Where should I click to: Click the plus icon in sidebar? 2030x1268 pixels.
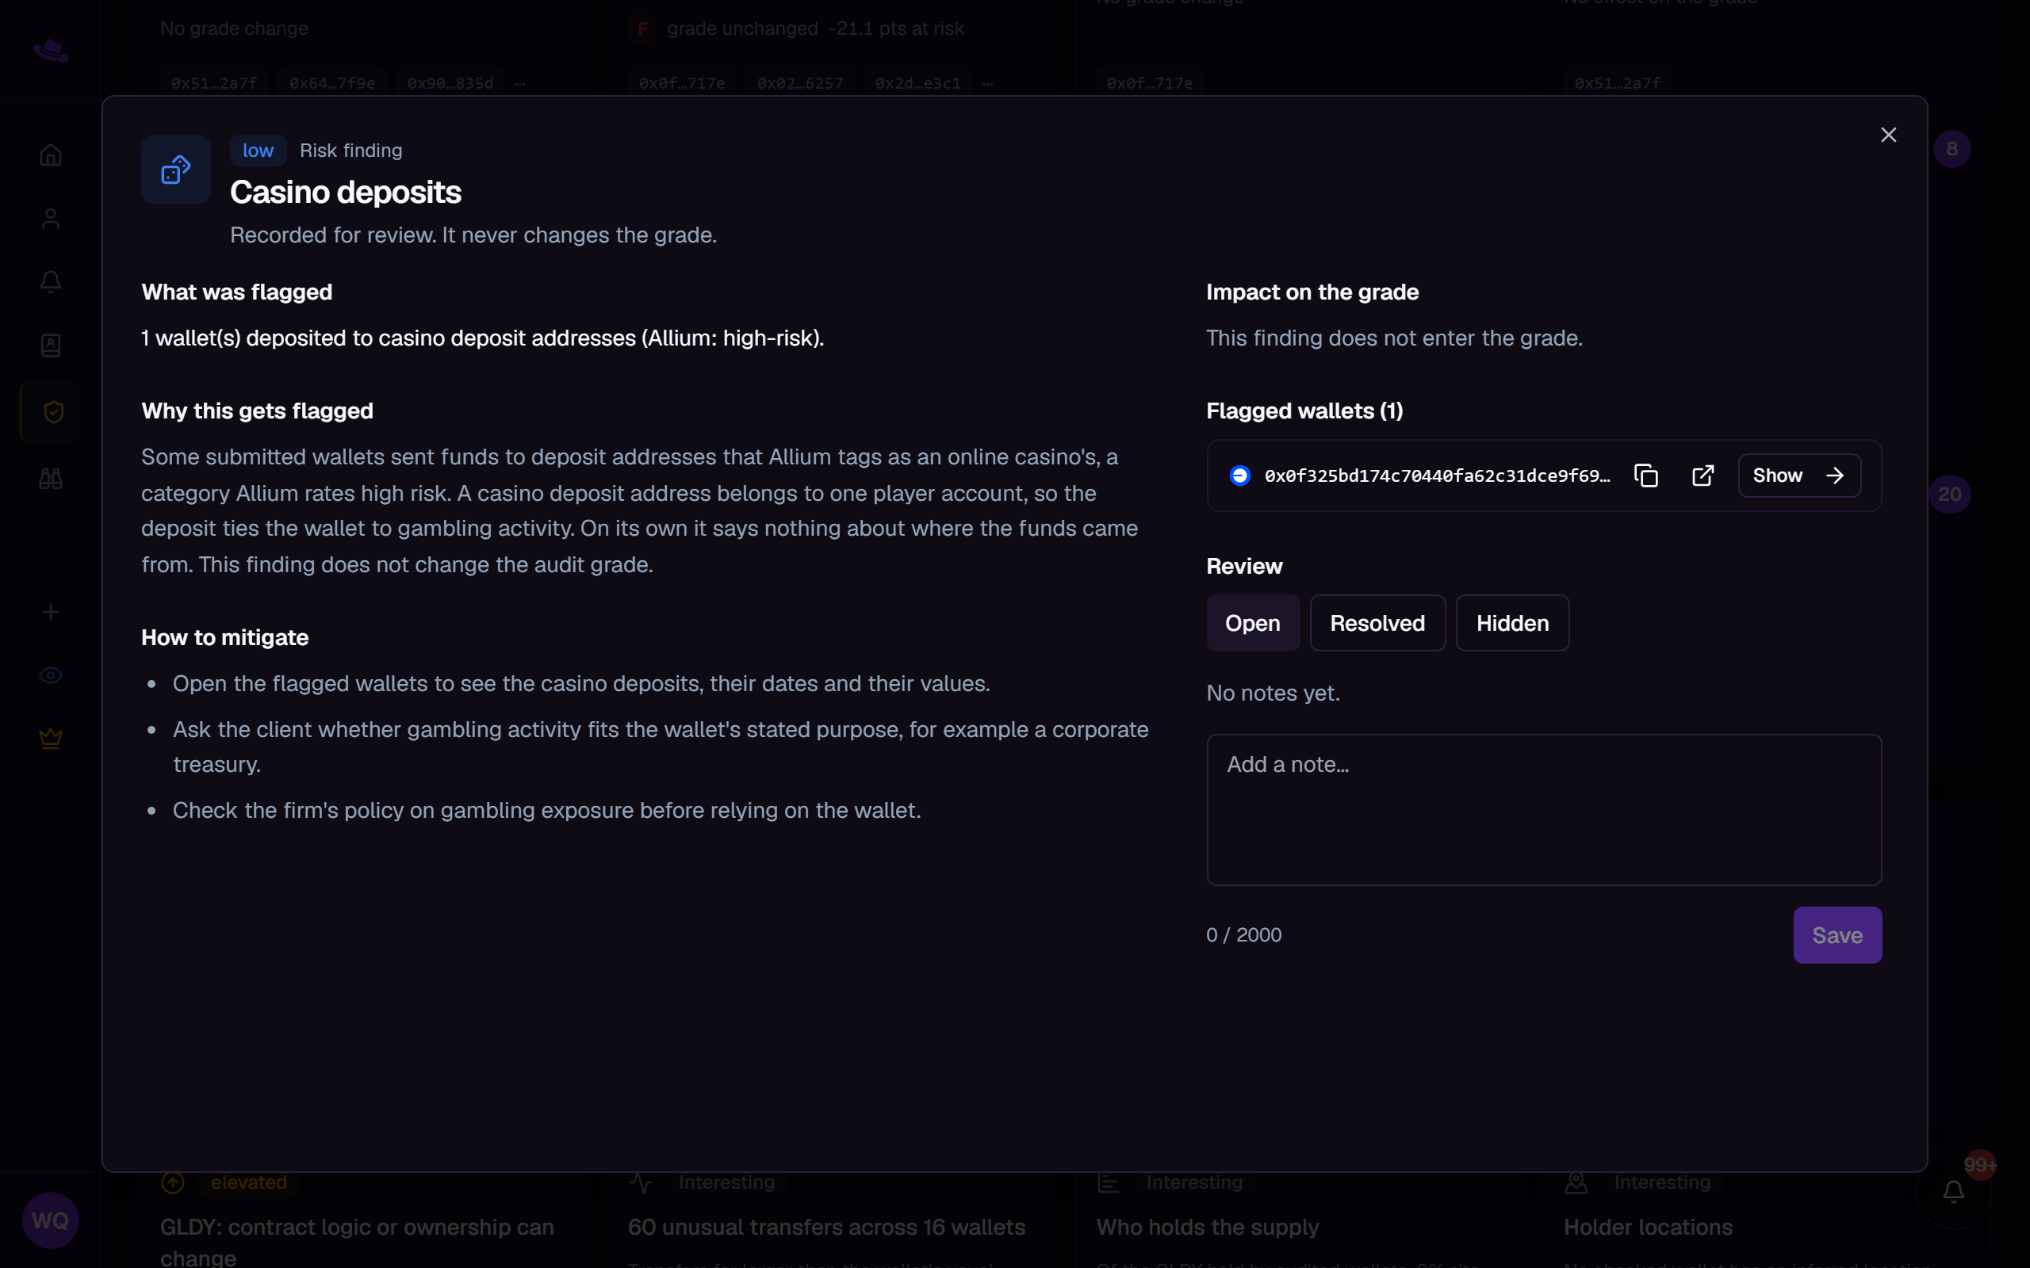(x=50, y=612)
